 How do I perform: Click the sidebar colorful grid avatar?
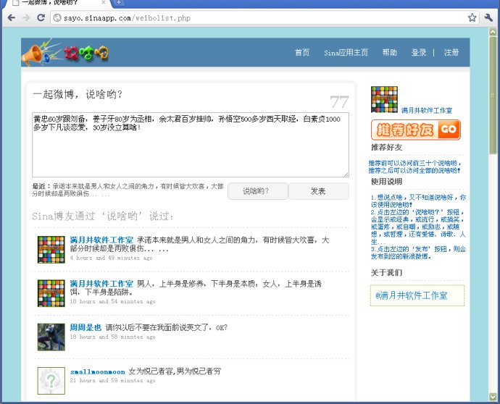pos(384,99)
